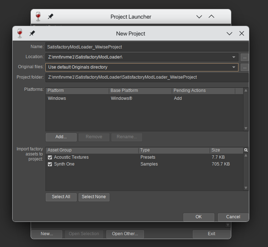Viewport: 268px width, 247px height.
Task: Click the wine glass icon in New Project title bar
Action: coord(20,33)
